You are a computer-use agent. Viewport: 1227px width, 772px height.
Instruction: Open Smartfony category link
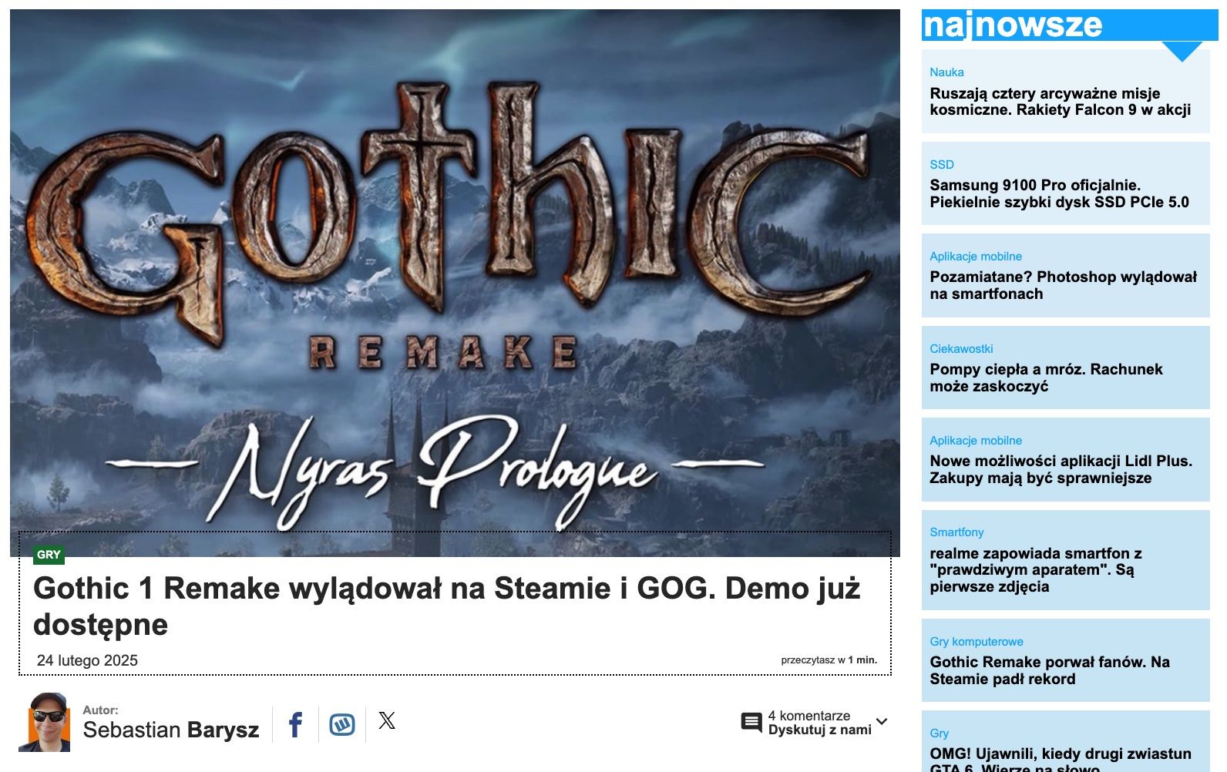956,532
